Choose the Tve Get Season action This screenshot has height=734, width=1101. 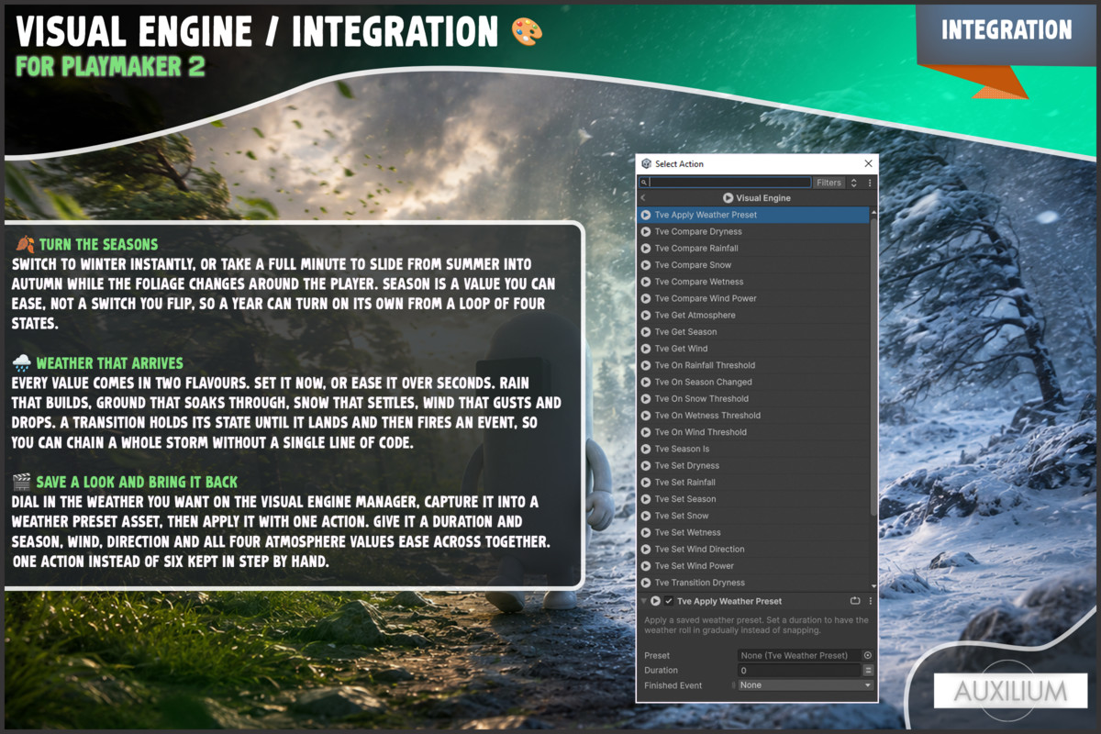pyautogui.click(x=752, y=332)
